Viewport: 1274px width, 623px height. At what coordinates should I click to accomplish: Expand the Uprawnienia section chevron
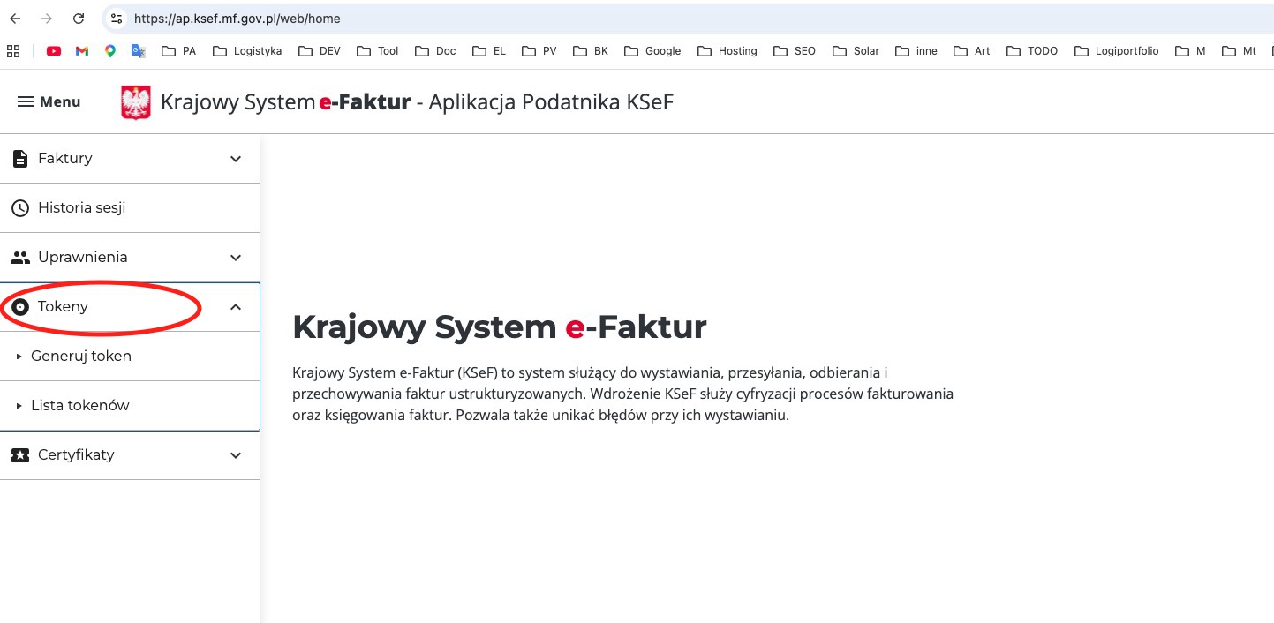236,258
